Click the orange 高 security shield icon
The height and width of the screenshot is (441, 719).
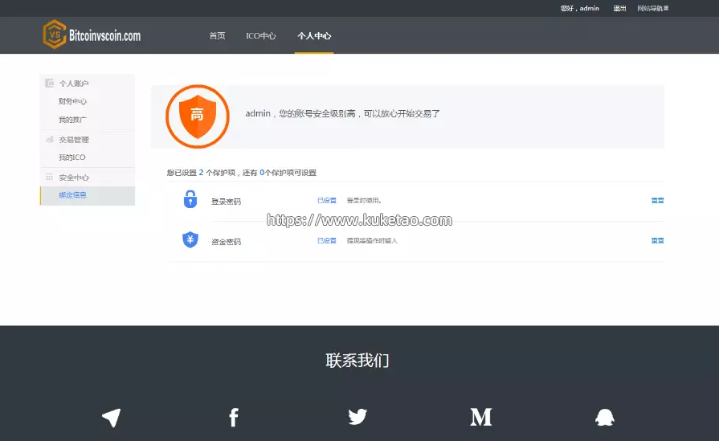(197, 116)
